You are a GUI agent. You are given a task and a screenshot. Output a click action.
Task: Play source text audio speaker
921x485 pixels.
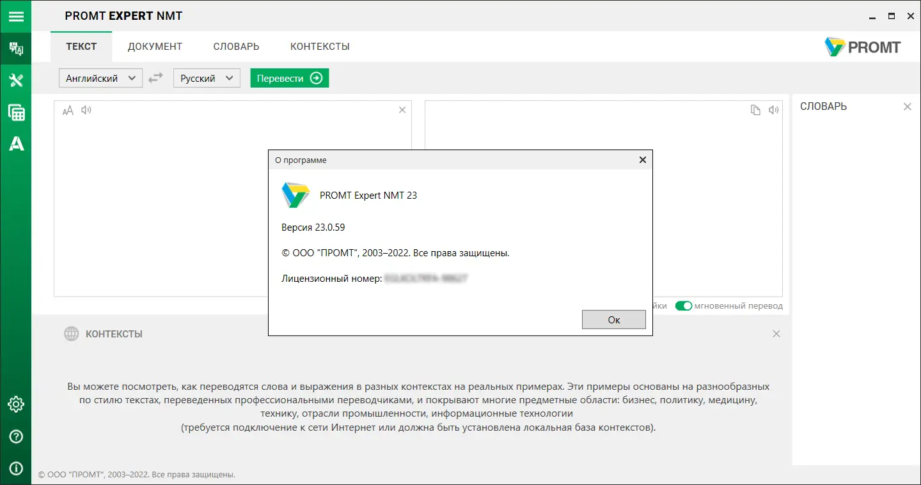(x=86, y=110)
